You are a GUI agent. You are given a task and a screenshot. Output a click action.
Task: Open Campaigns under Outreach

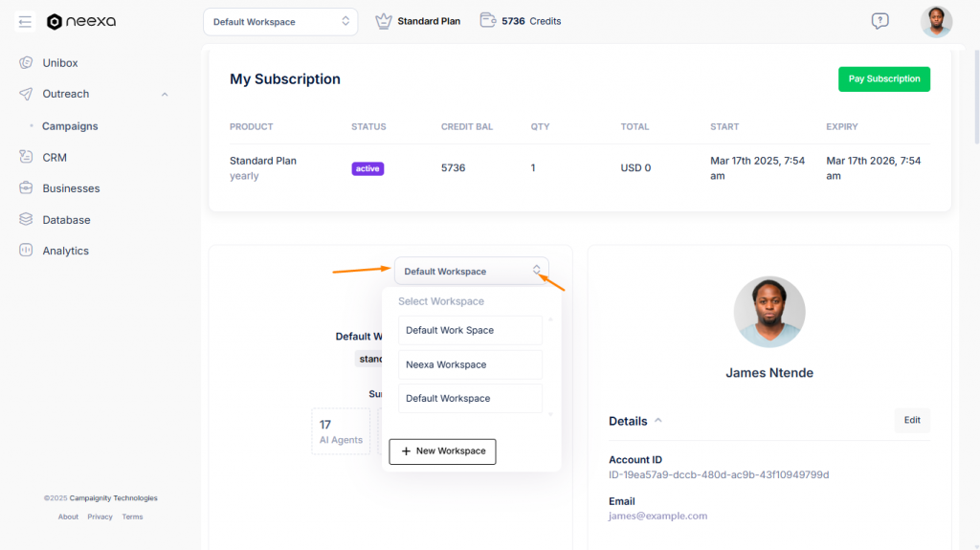click(x=70, y=126)
